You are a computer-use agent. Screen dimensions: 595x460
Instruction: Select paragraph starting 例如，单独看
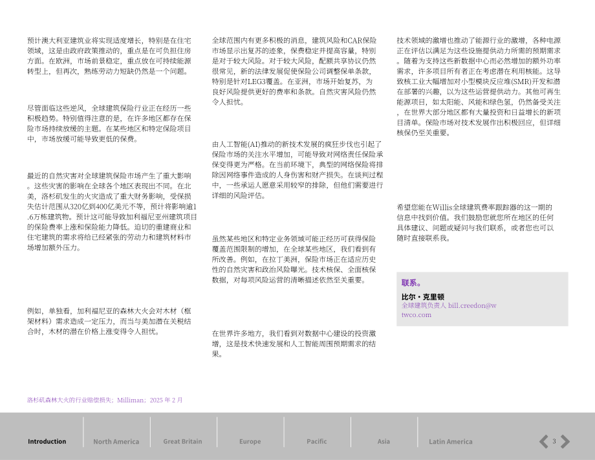109,321
